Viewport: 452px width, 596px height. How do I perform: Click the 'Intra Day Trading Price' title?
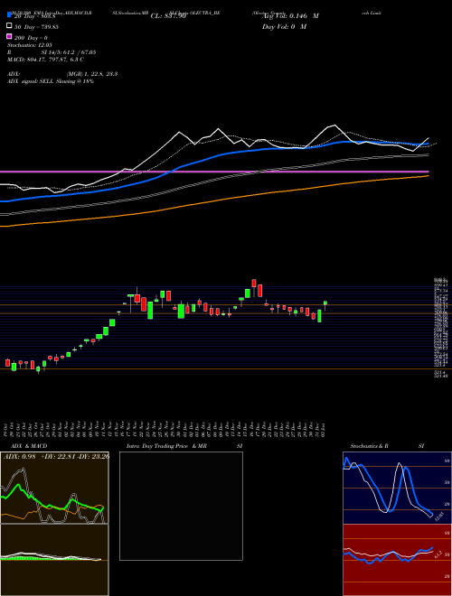pos(157,446)
